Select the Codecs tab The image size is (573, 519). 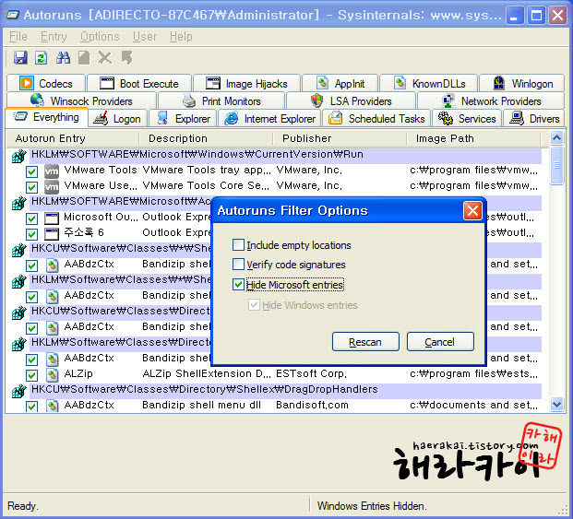[46, 83]
